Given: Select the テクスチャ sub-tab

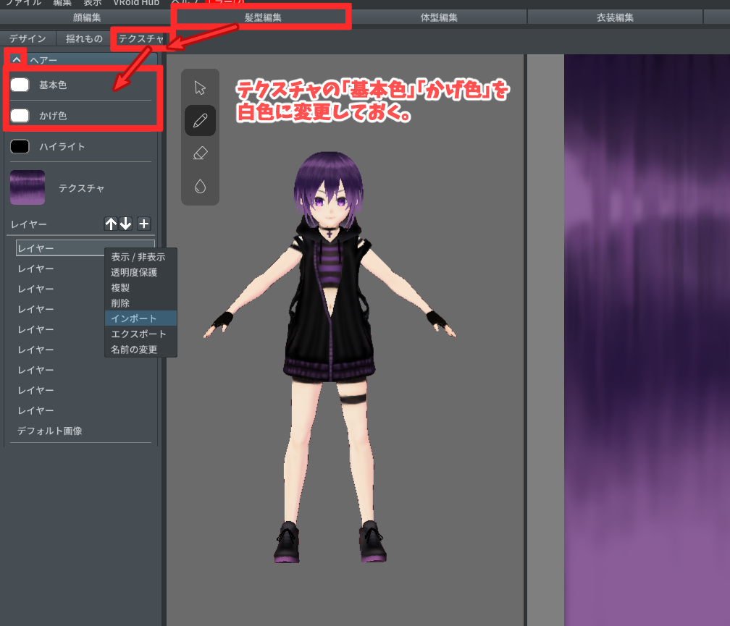Looking at the screenshot, I should coord(140,39).
